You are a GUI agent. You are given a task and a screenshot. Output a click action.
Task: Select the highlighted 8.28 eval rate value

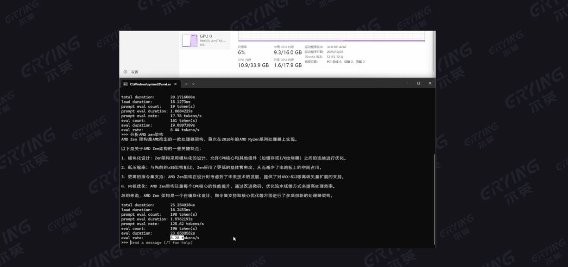[177, 237]
